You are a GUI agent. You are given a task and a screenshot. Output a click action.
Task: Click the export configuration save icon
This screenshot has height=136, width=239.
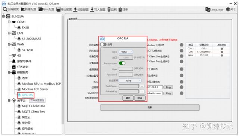click(58, 9)
